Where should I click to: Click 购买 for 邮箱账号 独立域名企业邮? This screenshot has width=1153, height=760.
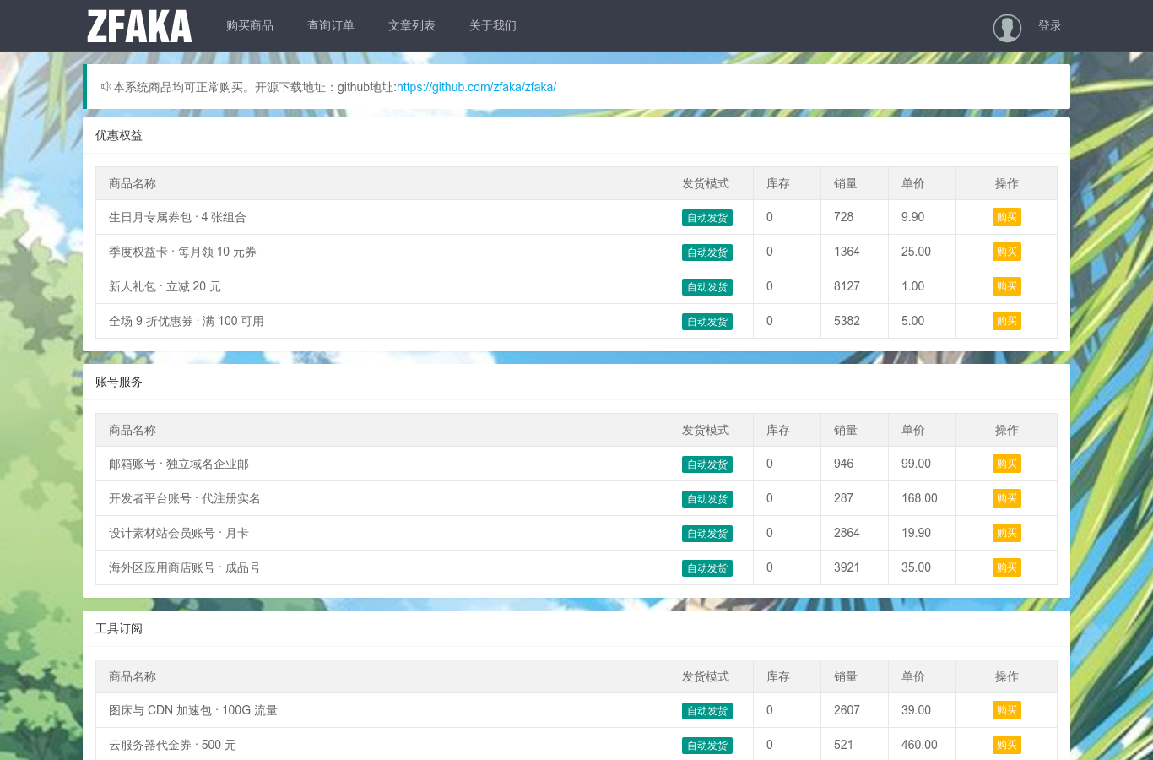[1007, 464]
